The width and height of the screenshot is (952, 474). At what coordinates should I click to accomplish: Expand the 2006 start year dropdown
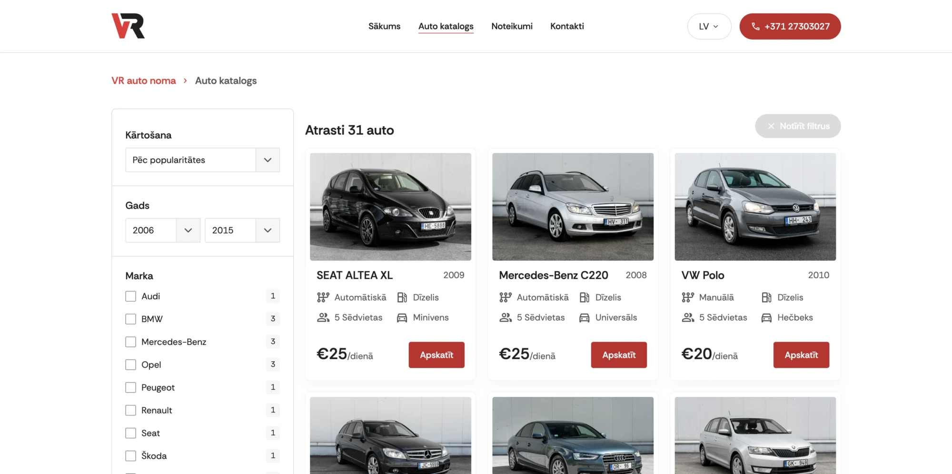tap(162, 231)
